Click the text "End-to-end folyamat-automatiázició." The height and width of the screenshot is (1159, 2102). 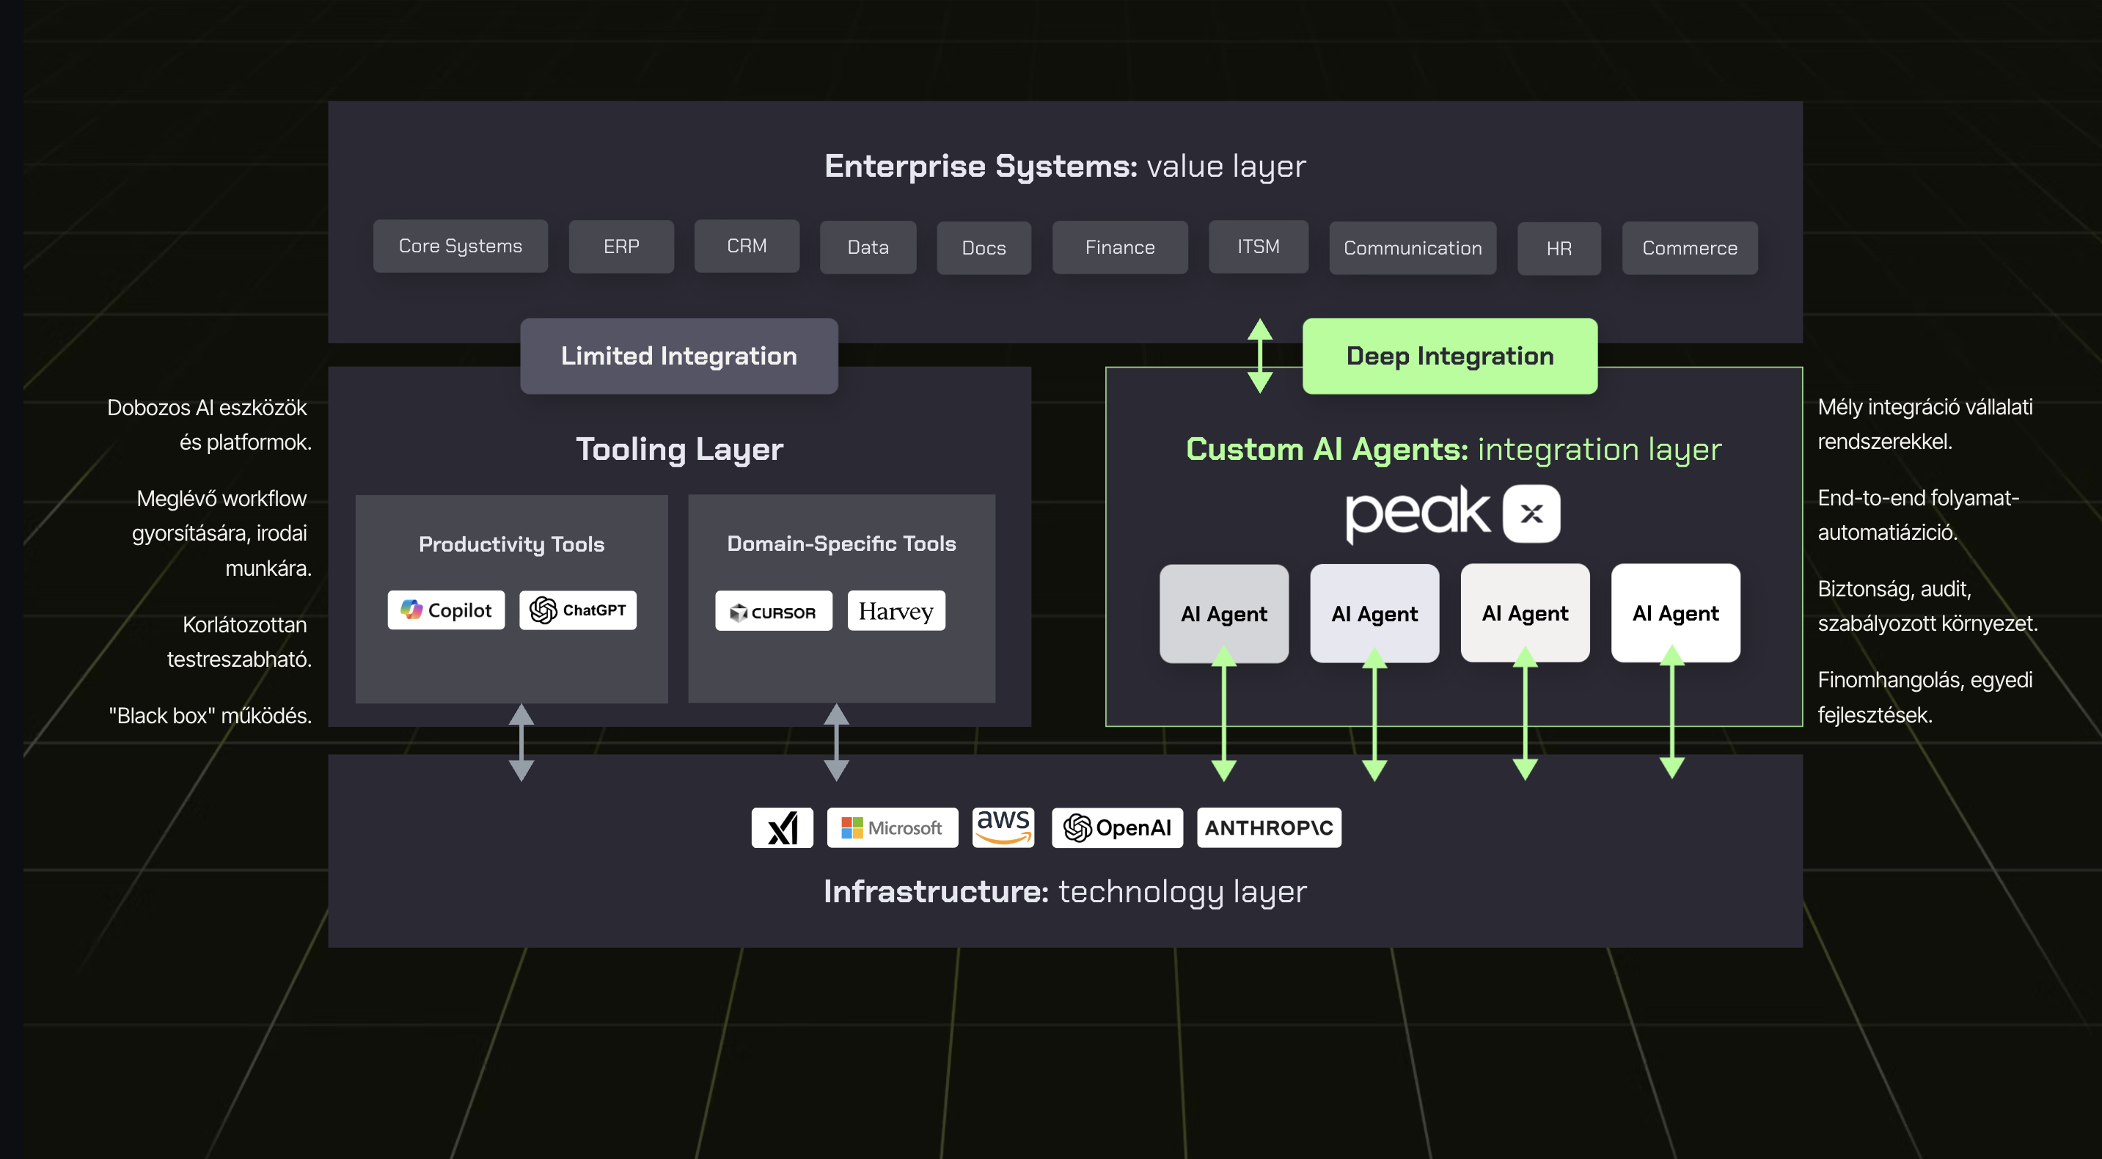[1919, 515]
